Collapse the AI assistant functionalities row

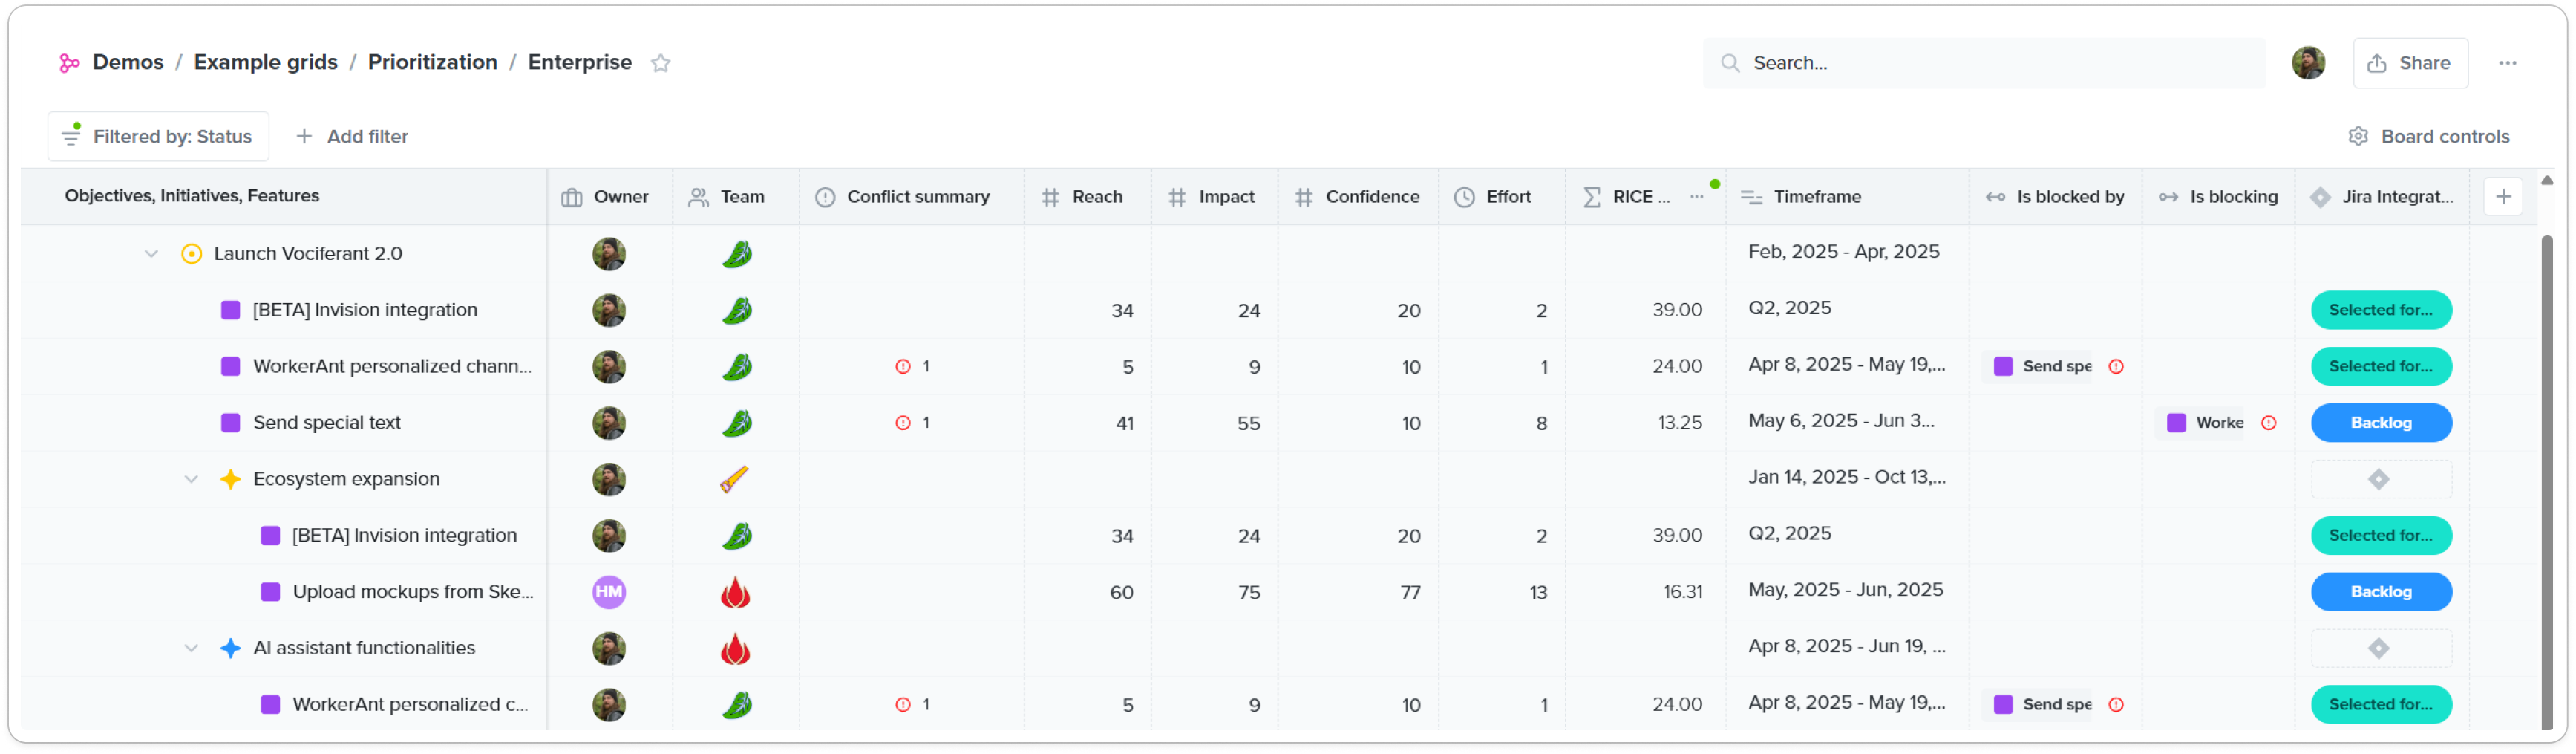[191, 648]
